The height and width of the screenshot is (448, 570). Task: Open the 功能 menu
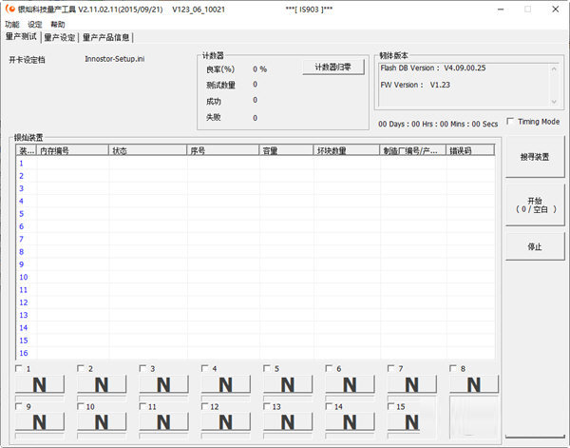click(12, 24)
